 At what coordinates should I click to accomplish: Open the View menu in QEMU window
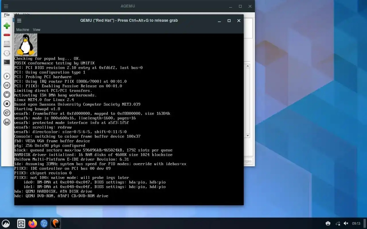36,30
